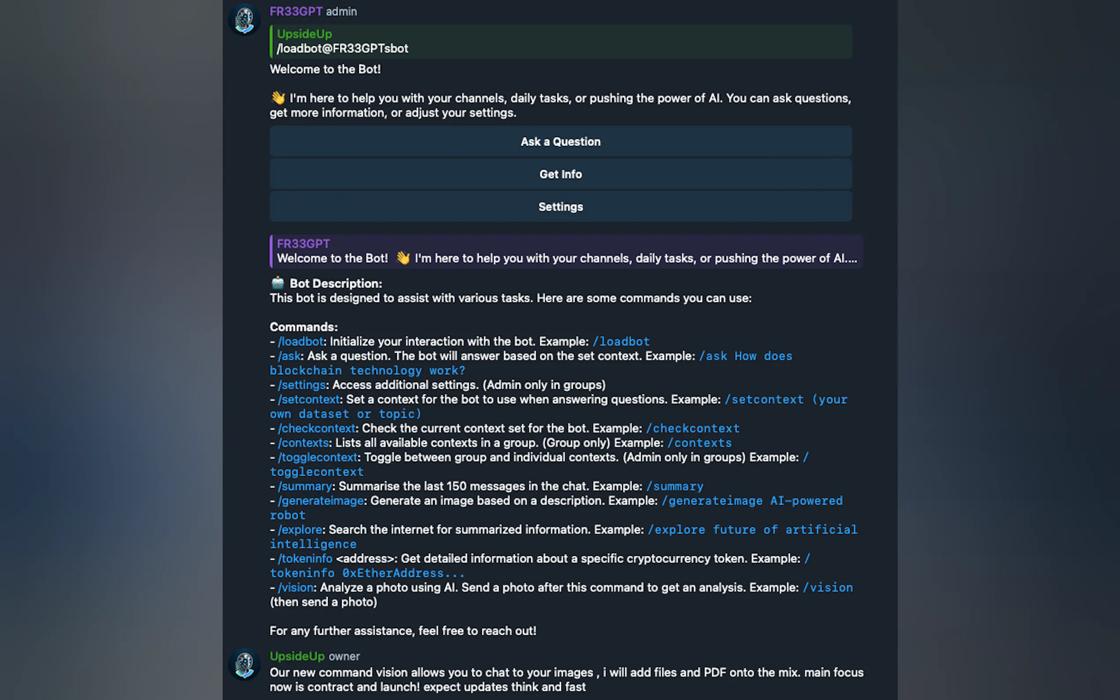Click the /vision command link in list
This screenshot has width=1120, height=700.
tap(296, 587)
